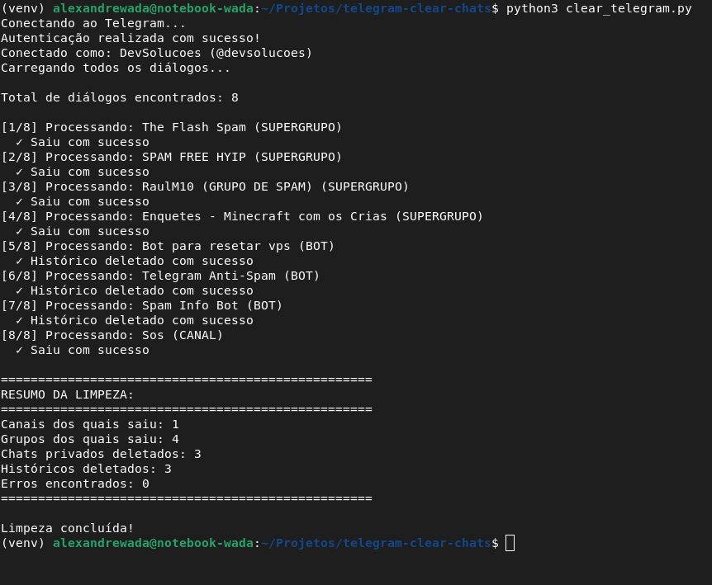Click the checkmark under Telegram Anti-Spam line

[19, 290]
